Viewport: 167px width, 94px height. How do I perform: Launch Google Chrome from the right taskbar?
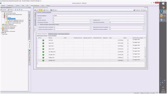click(x=163, y=8)
